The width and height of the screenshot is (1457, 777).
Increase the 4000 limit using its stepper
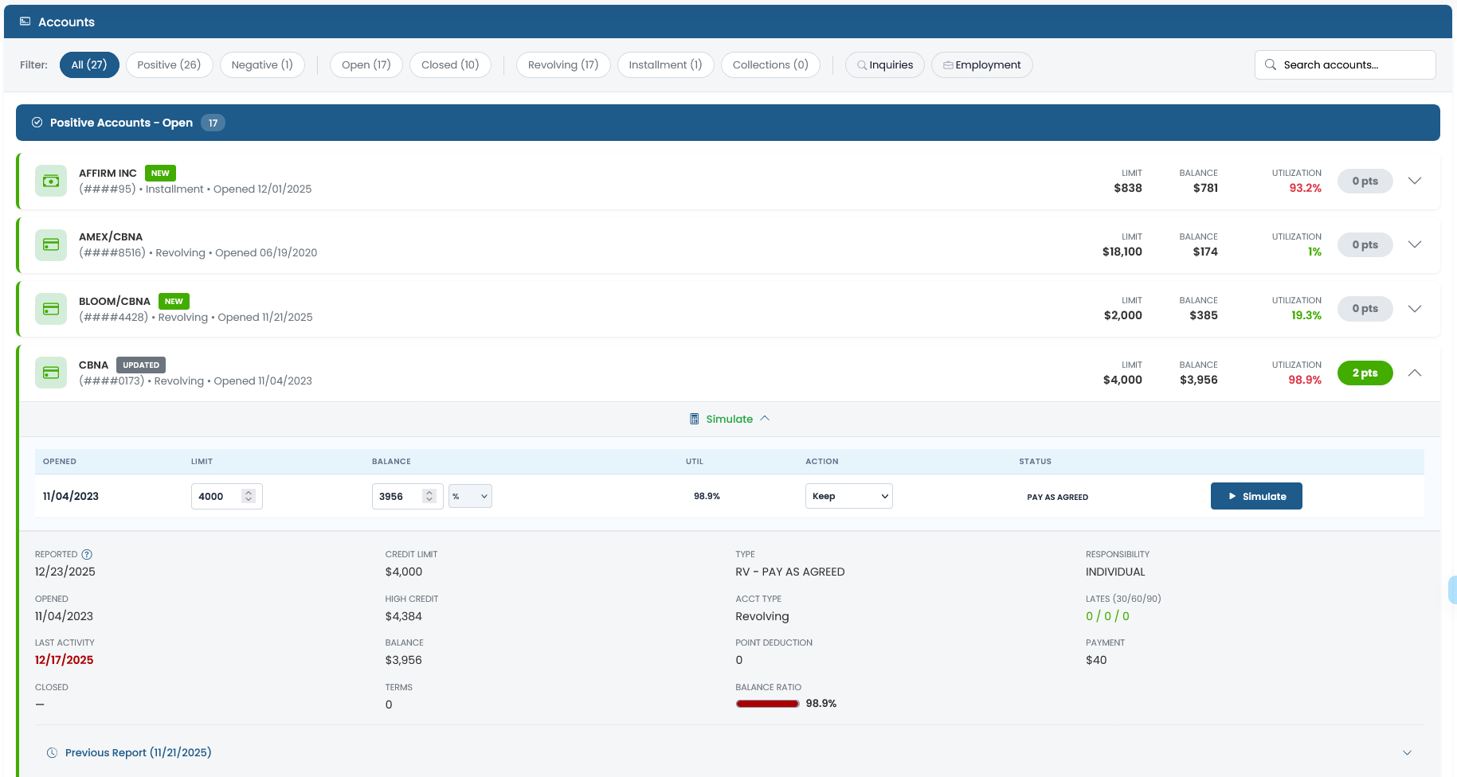point(248,491)
